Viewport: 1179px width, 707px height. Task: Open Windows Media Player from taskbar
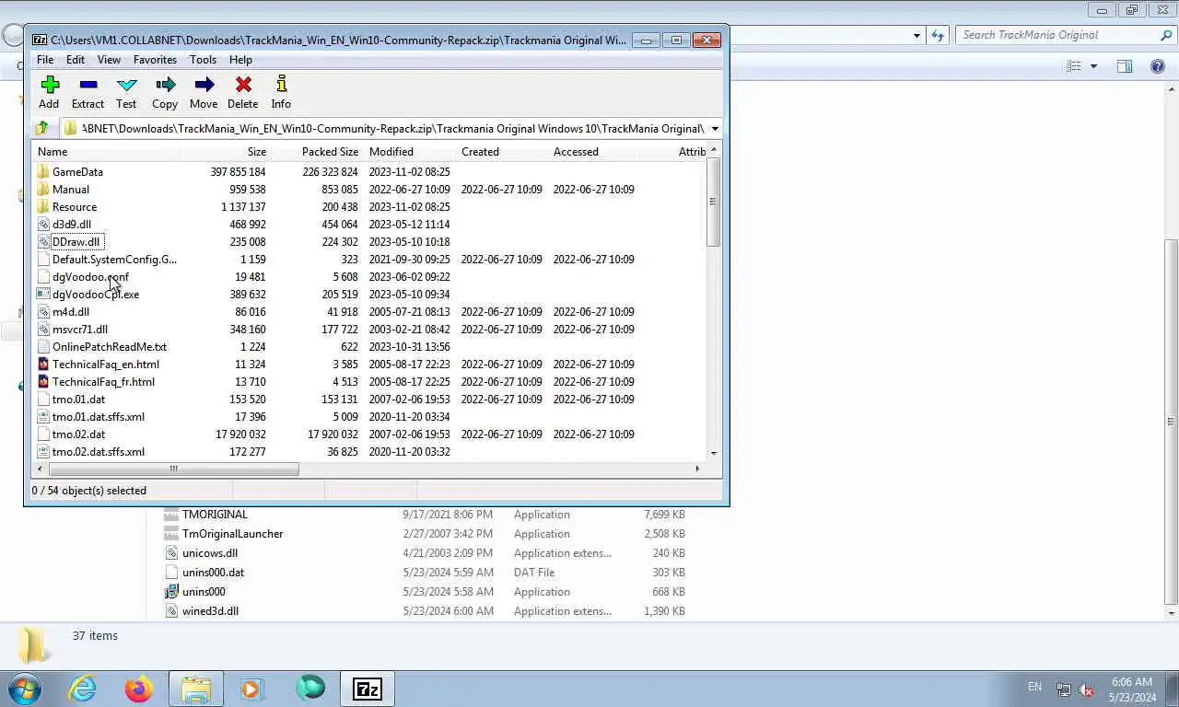click(251, 689)
